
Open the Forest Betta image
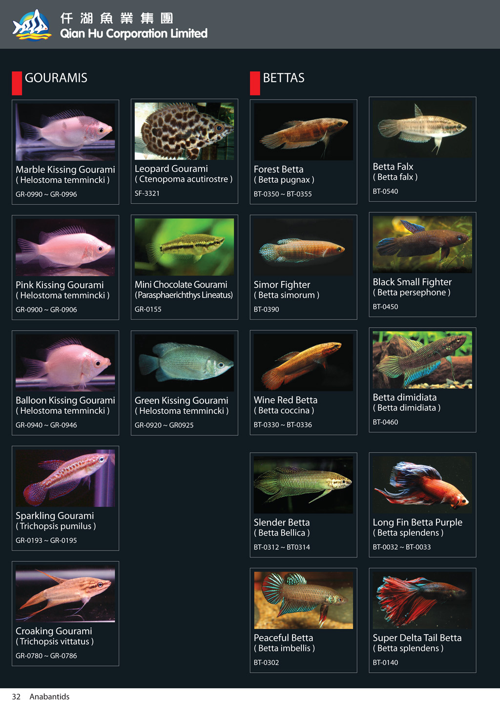tap(303, 131)
